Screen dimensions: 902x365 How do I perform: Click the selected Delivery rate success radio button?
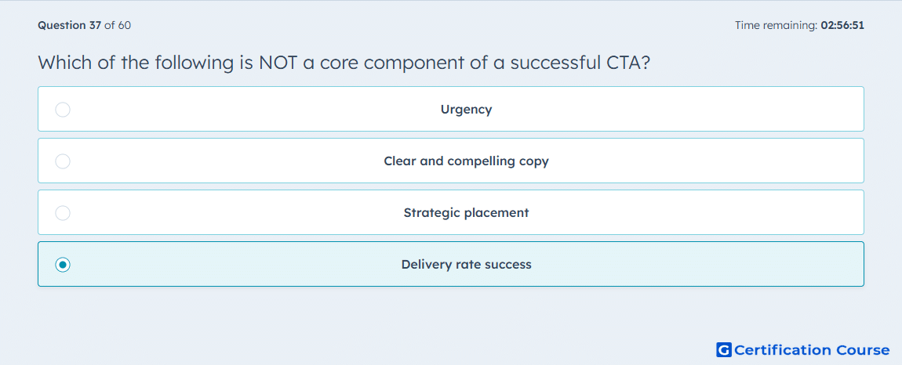63,265
